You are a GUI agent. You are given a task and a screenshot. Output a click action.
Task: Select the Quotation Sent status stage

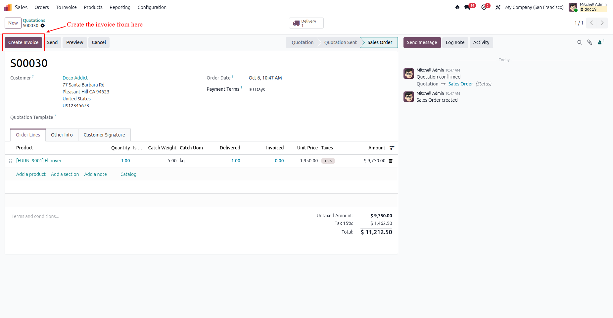(x=340, y=42)
